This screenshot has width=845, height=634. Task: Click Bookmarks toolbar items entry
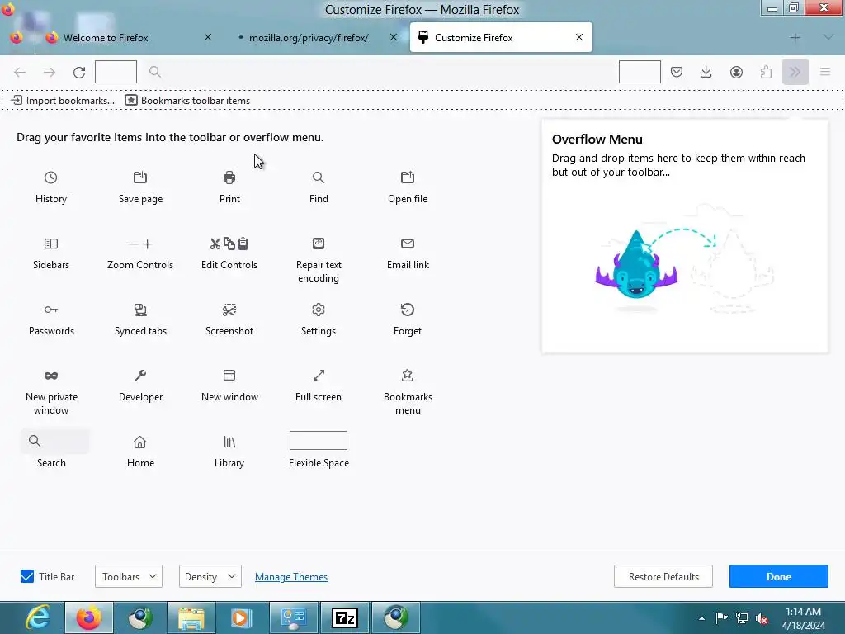[187, 100]
